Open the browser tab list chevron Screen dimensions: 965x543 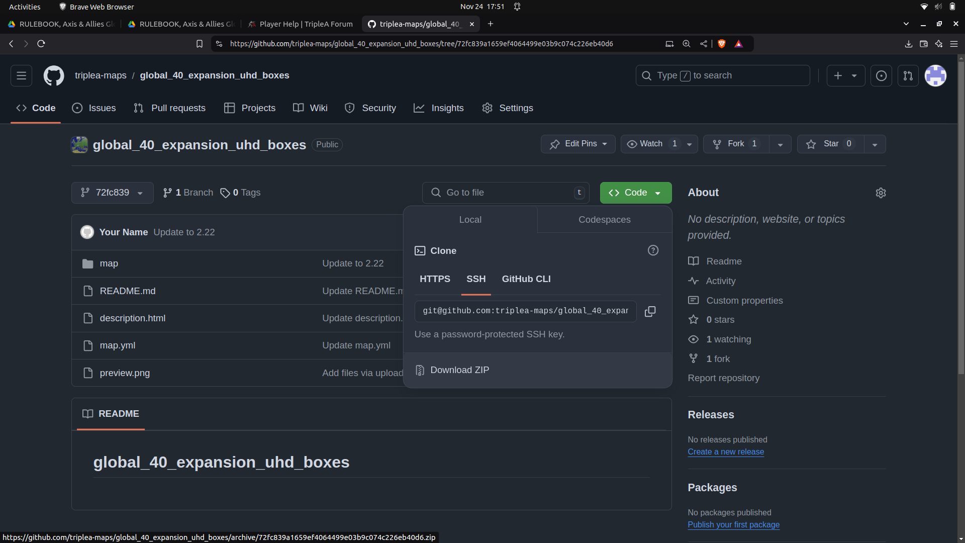click(906, 24)
